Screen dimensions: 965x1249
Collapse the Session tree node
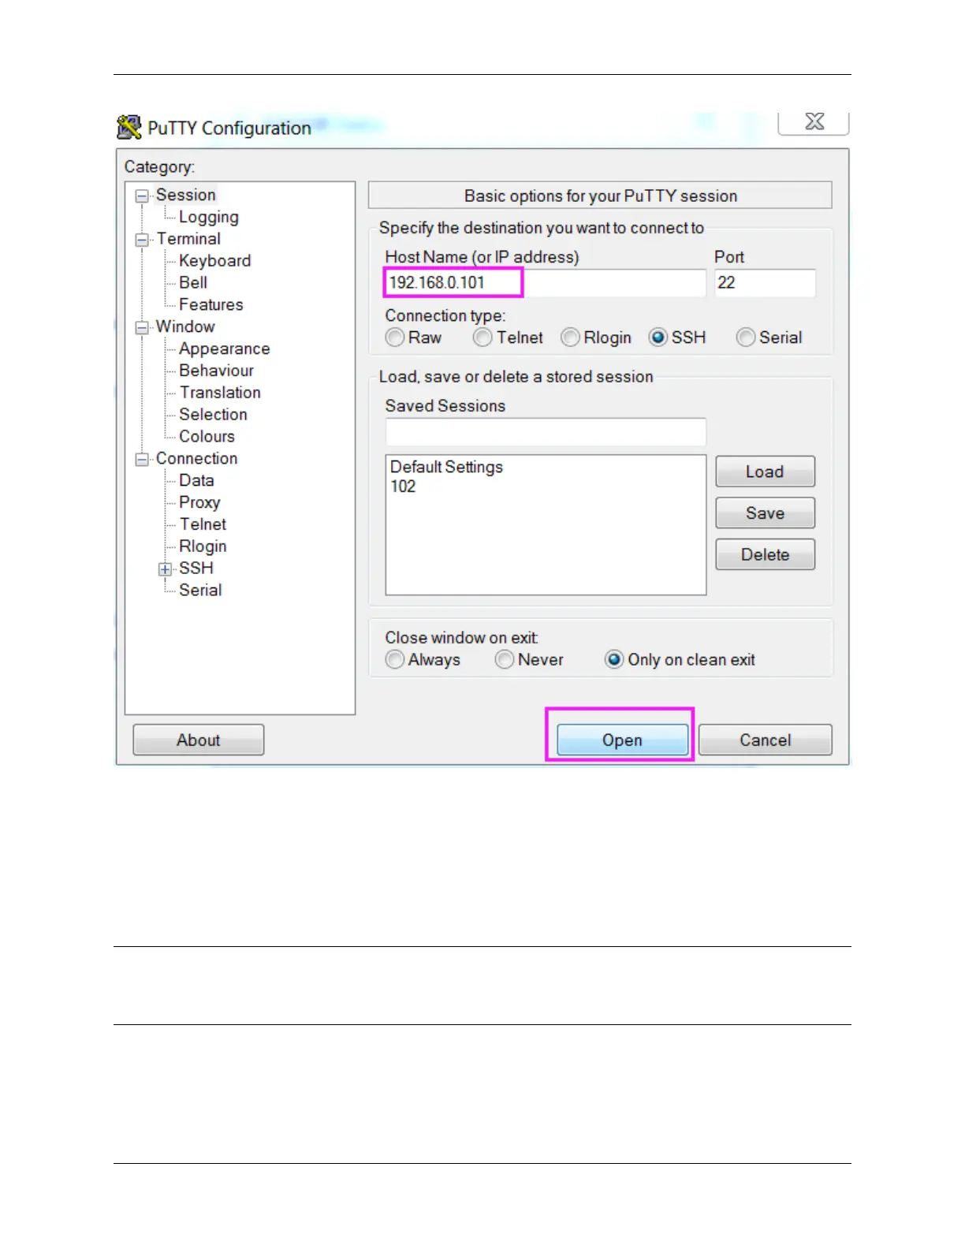click(x=142, y=196)
